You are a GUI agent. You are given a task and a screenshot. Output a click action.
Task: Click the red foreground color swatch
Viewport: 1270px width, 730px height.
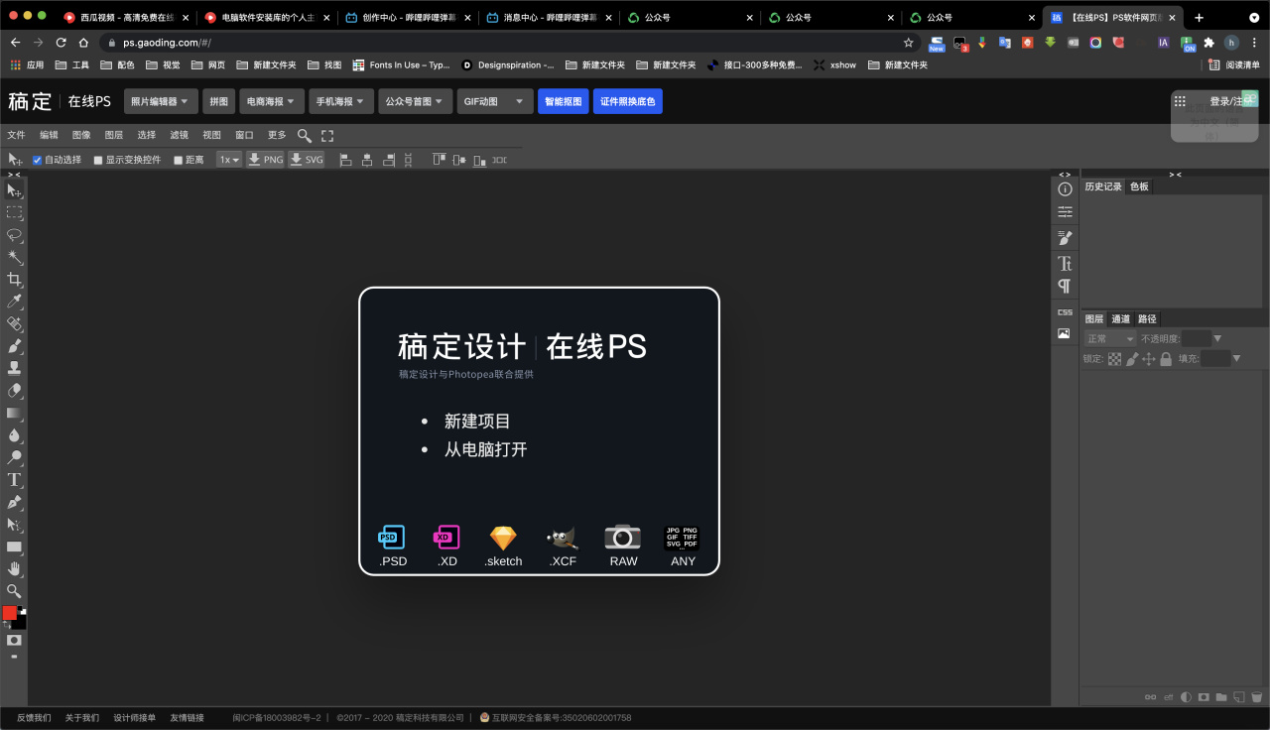click(9, 613)
